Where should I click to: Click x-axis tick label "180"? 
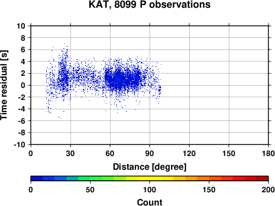click(268, 153)
